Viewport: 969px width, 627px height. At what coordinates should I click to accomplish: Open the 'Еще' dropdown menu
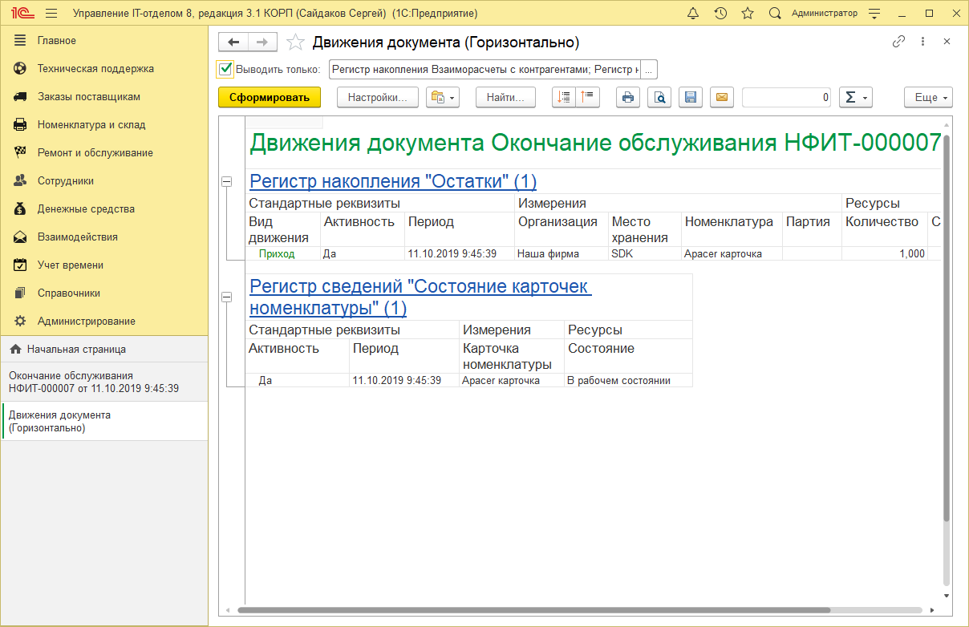[927, 97]
